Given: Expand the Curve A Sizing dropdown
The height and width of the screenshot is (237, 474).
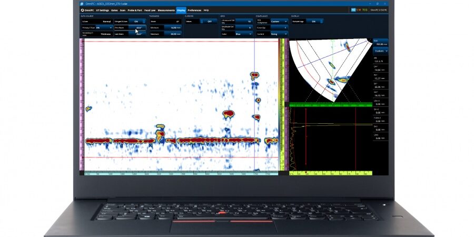Looking at the screenshot, I should pos(278,34).
